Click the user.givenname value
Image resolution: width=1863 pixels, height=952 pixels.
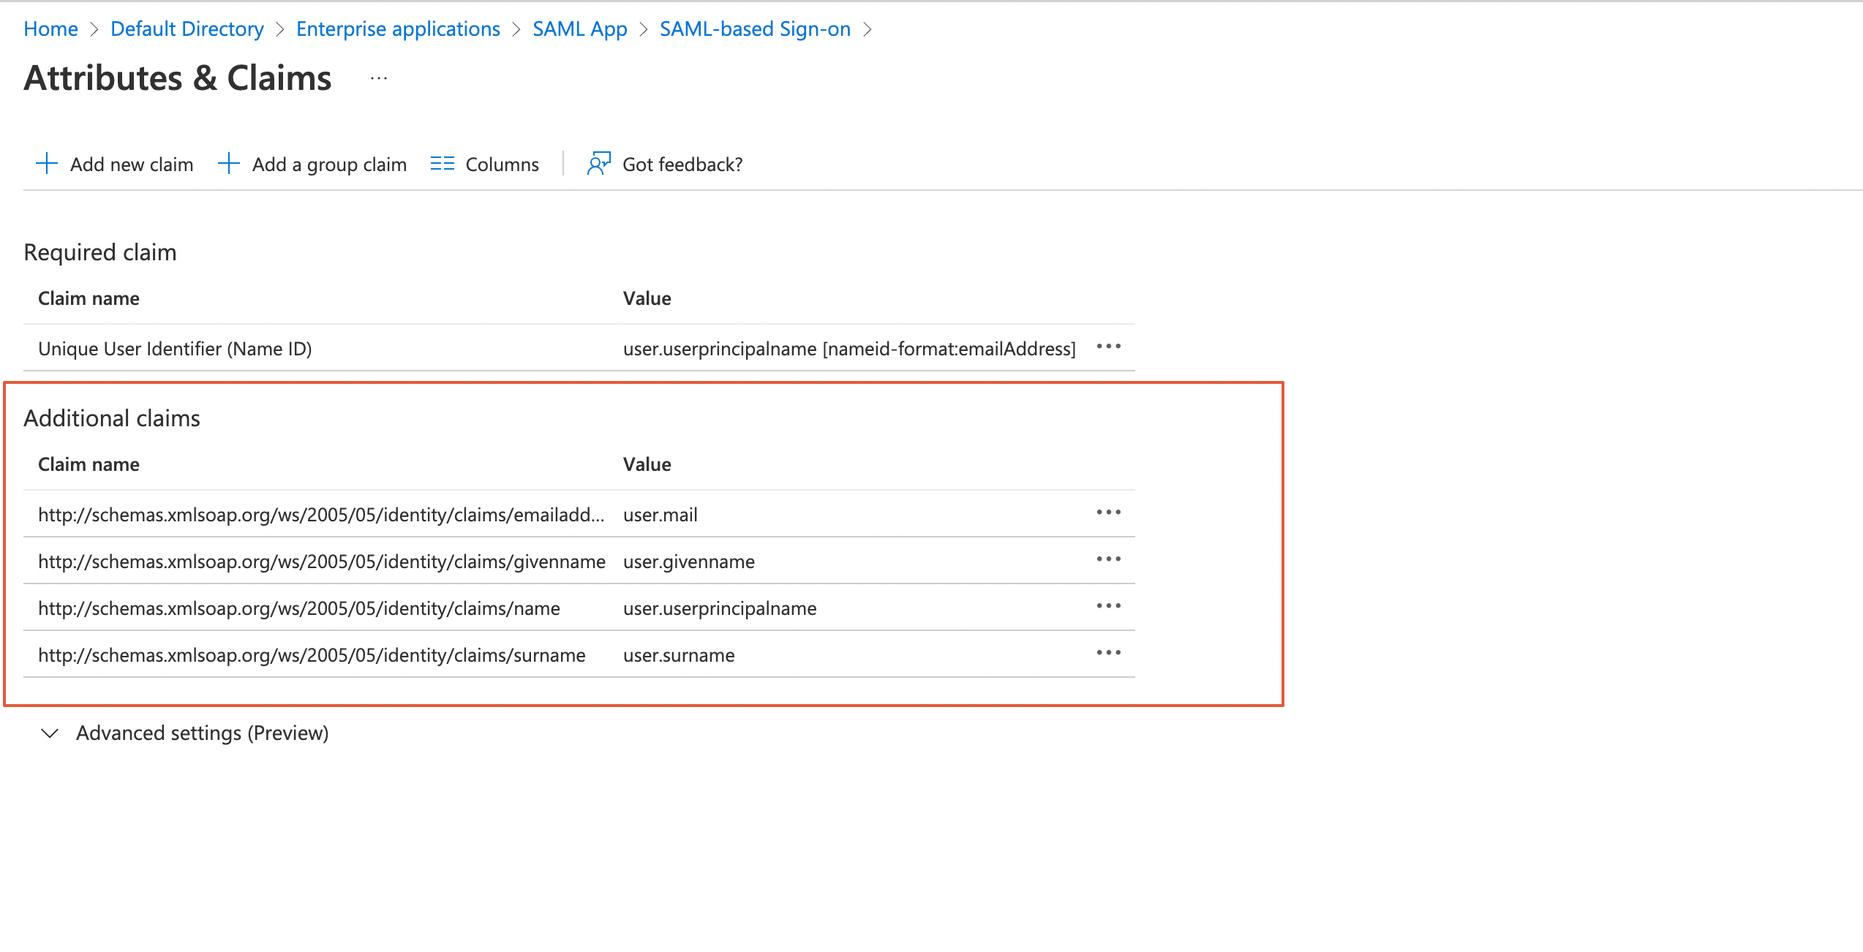[x=689, y=562]
